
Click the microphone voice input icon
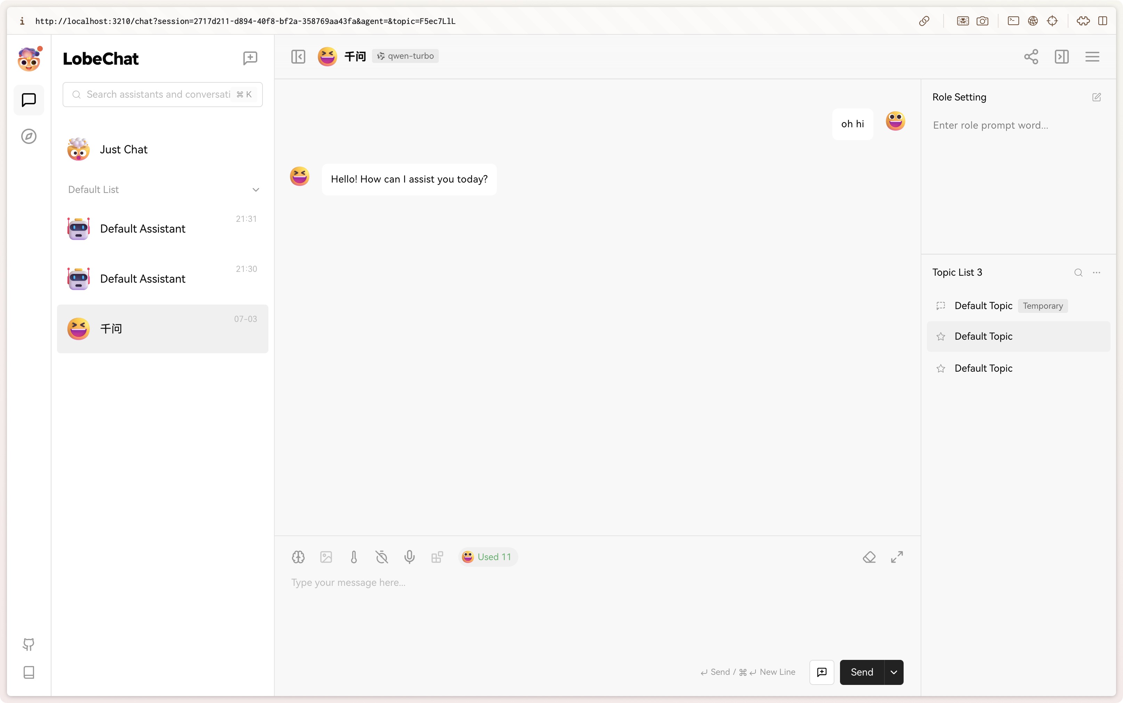click(409, 557)
